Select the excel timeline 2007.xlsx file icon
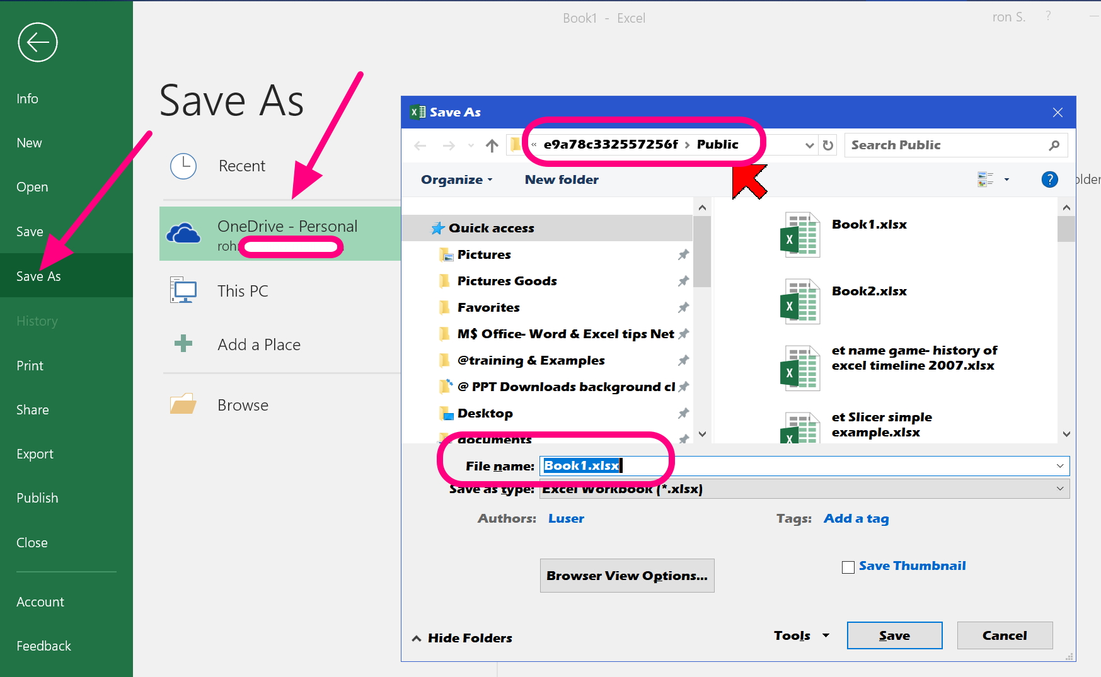The width and height of the screenshot is (1101, 677). click(x=800, y=368)
